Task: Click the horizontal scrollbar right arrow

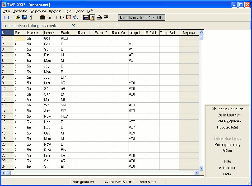Action: 196,173
